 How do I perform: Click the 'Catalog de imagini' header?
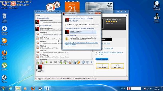pyautogui.click(x=43, y=18)
